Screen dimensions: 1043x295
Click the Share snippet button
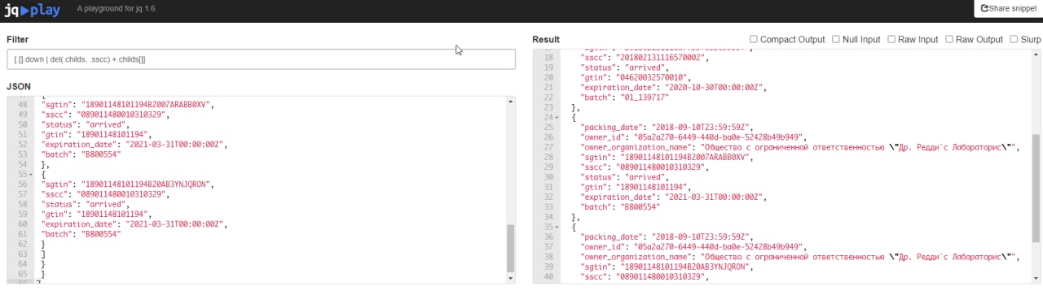[x=1008, y=8]
